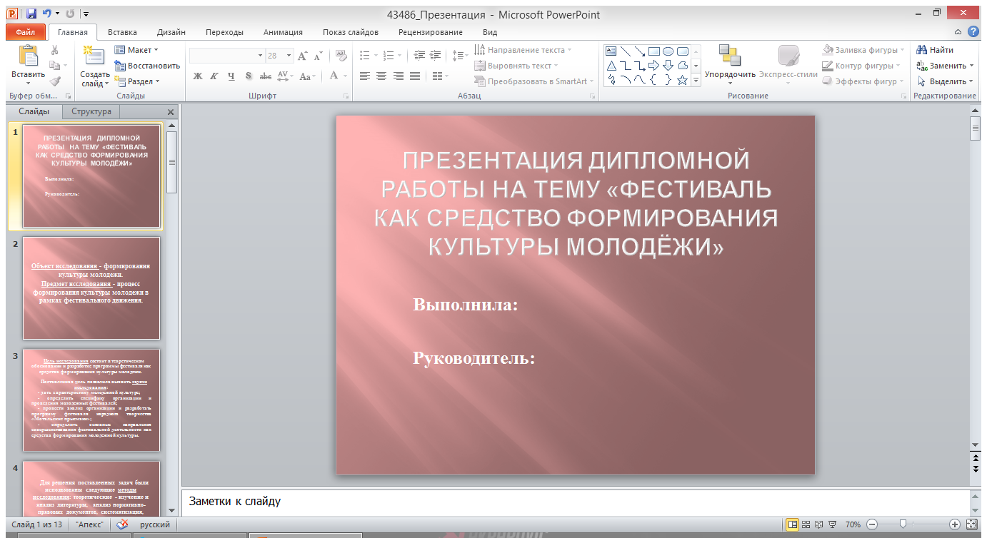Screen dimensions: 987x538
Task: Align text to the left
Action: [365, 76]
